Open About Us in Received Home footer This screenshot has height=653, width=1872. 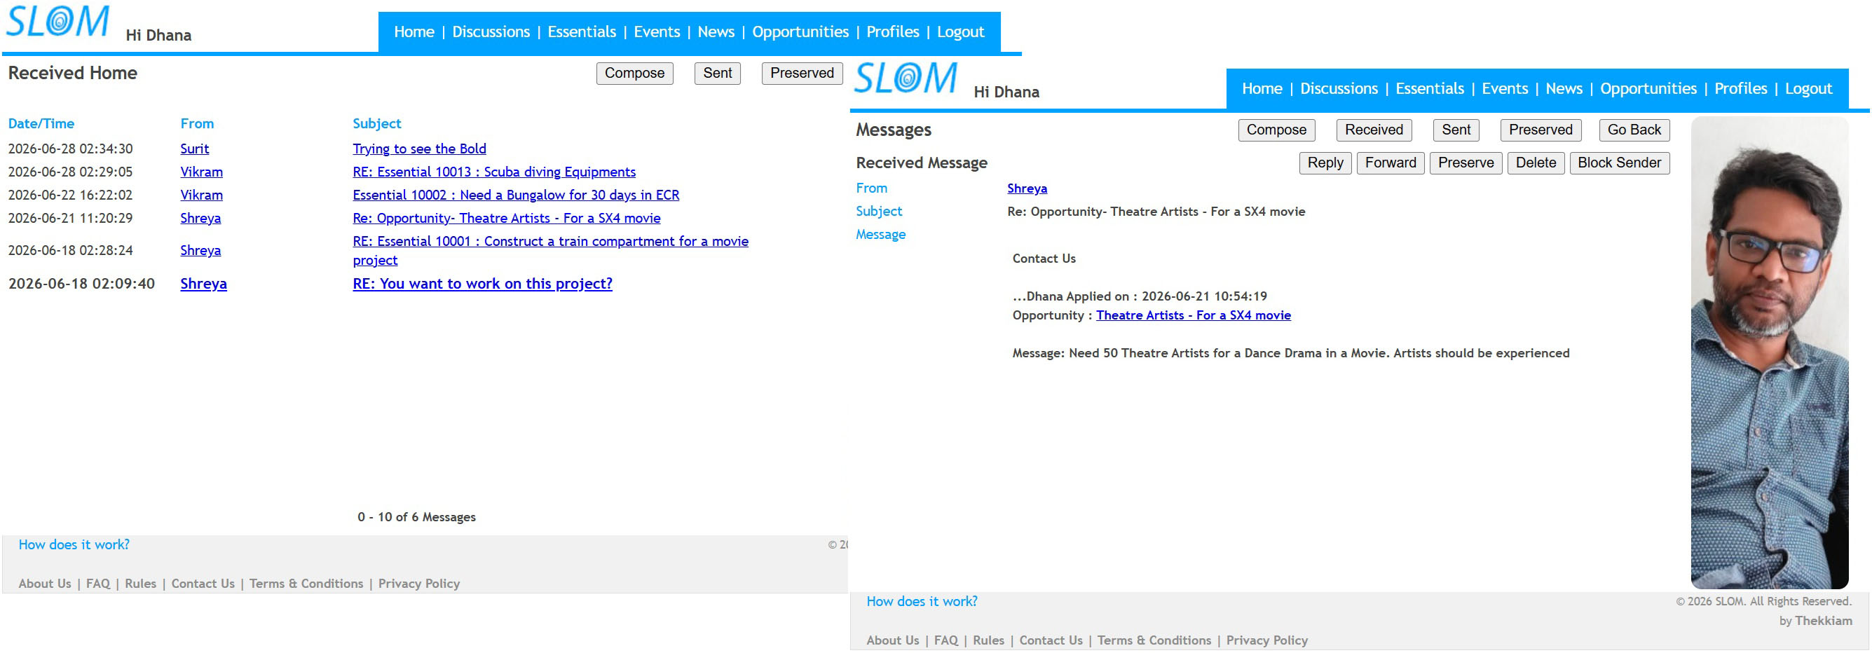[x=45, y=584]
